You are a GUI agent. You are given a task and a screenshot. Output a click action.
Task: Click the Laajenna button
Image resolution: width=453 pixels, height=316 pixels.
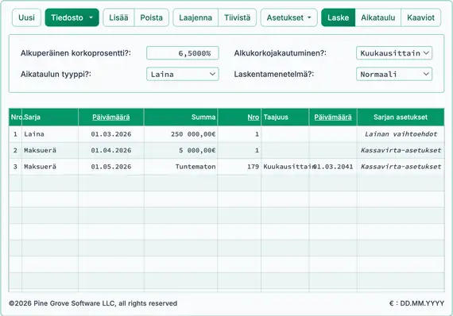(196, 17)
